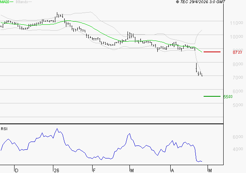Click the RSI 6000 axis label
Viewport: 246px width, 173px height.
click(238, 137)
